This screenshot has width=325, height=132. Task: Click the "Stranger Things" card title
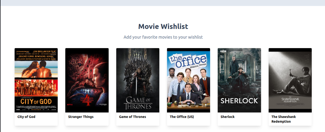pyautogui.click(x=81, y=117)
